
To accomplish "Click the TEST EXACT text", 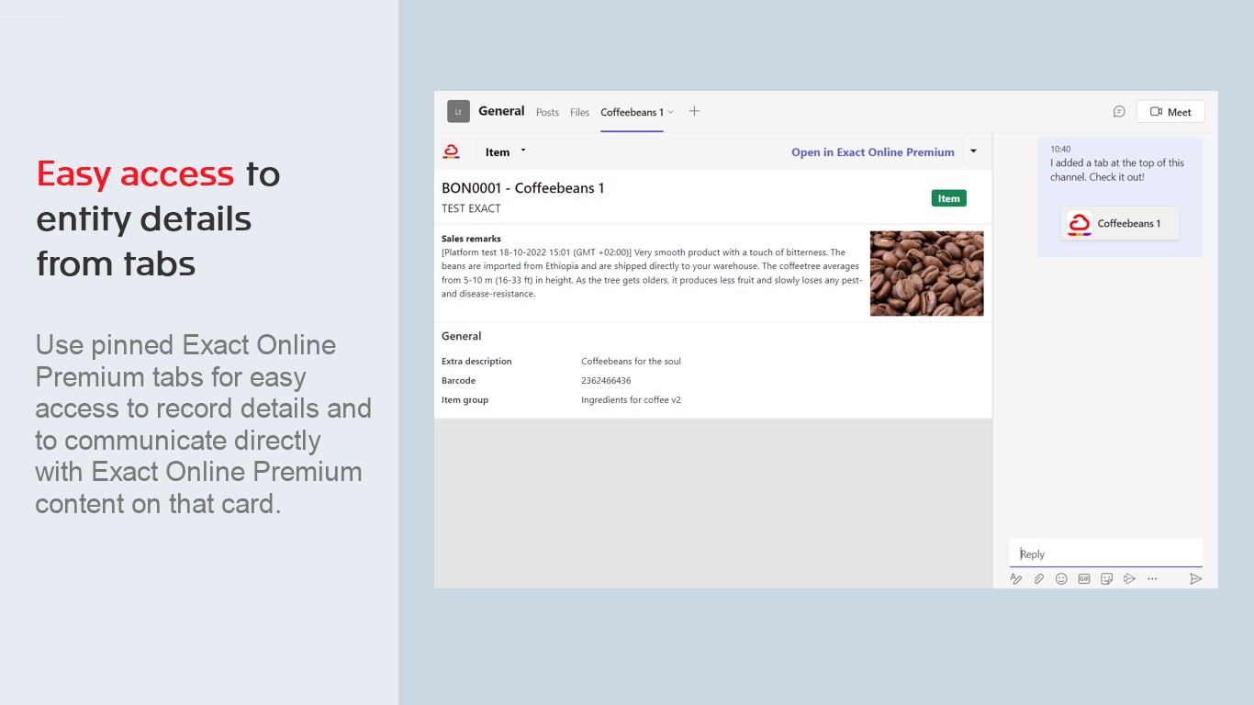I will click(471, 208).
